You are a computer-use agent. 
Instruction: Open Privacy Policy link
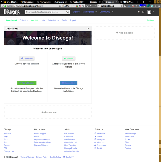(x=42, y=157)
